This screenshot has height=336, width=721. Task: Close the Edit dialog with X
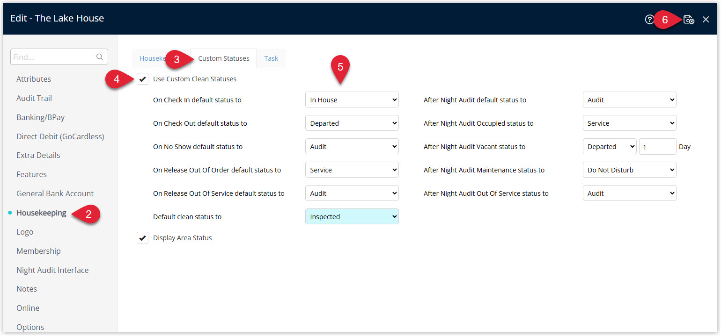click(706, 19)
